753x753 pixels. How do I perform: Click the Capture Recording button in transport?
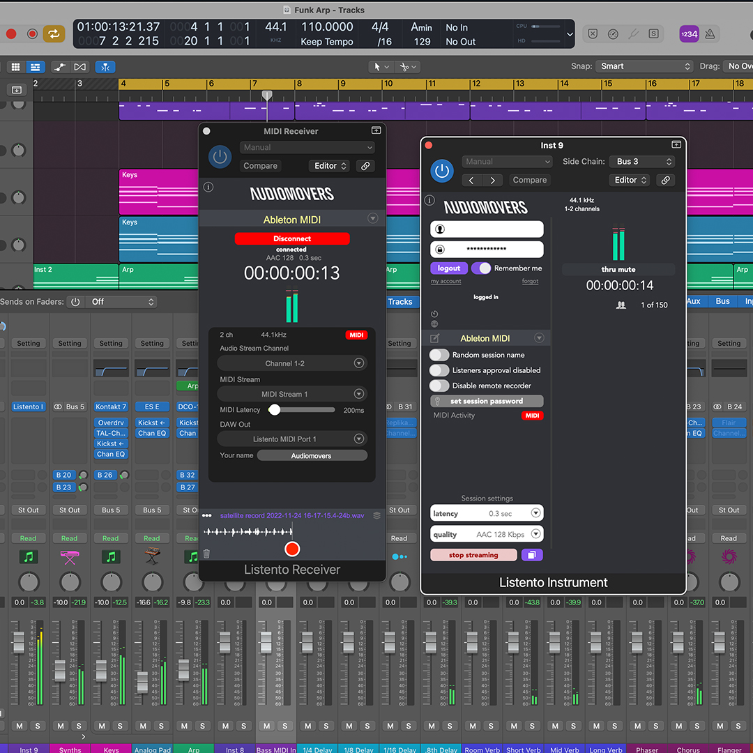coord(32,33)
